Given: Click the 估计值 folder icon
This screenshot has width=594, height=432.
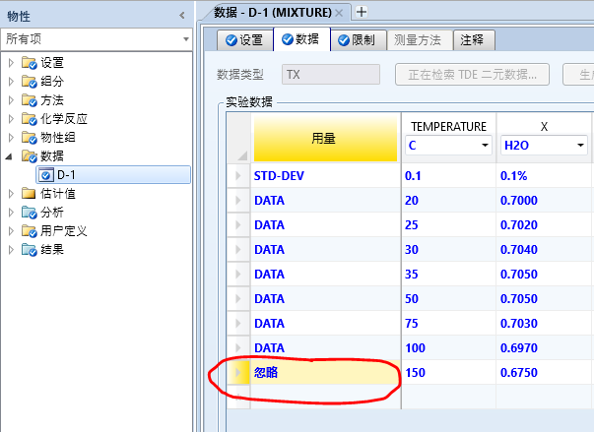Looking at the screenshot, I should pyautogui.click(x=30, y=194).
